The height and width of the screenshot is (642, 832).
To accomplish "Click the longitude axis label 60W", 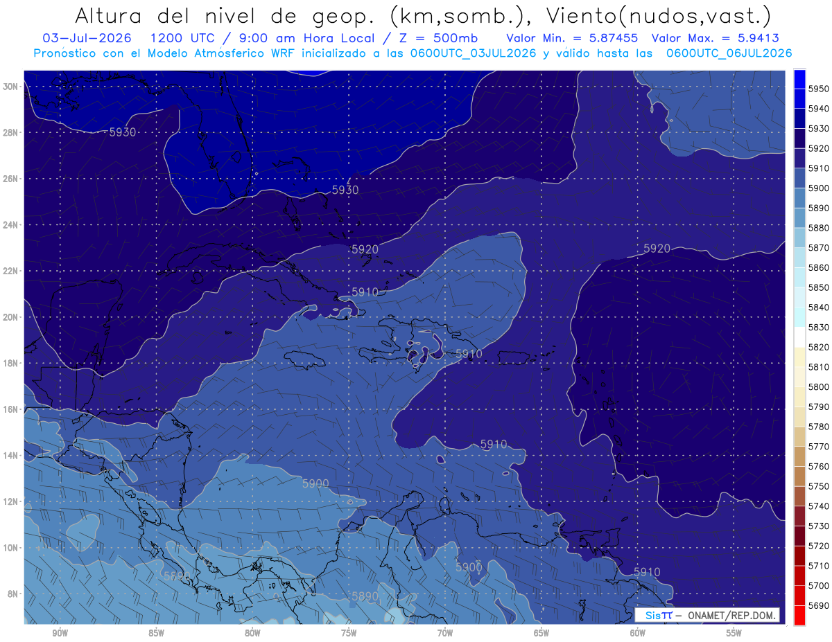I will (x=638, y=633).
